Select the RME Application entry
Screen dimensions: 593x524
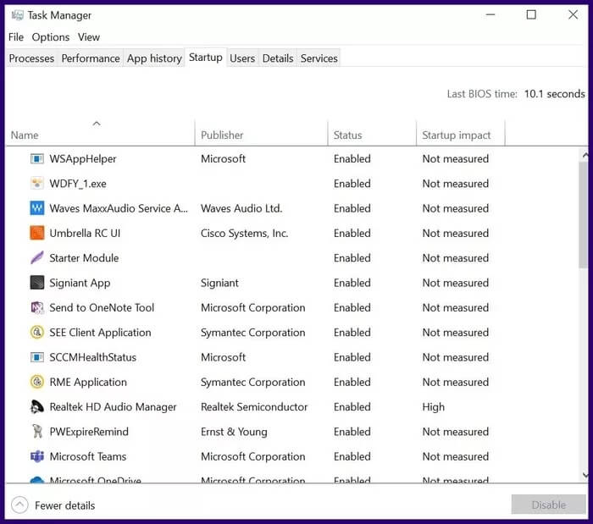88,382
